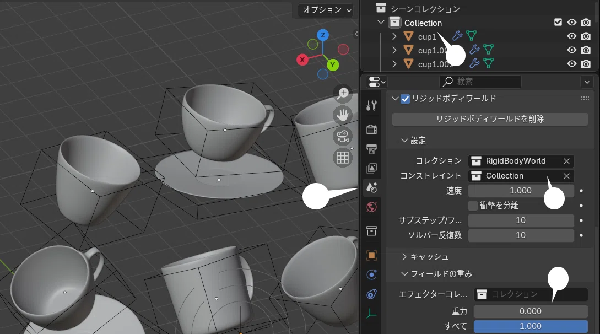The image size is (600, 334).
Task: Click the animate dot next to 速度
Action: pos(581,191)
